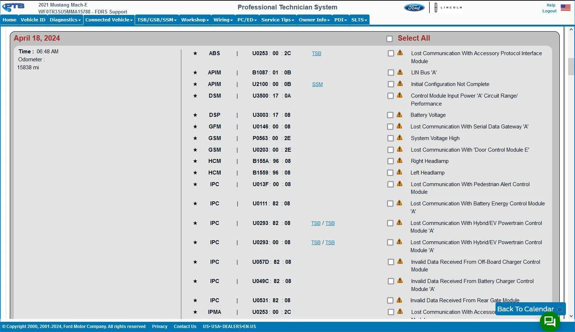The image size is (575, 332).
Task: Click star icon for HCM B155A row
Action: tap(195, 161)
